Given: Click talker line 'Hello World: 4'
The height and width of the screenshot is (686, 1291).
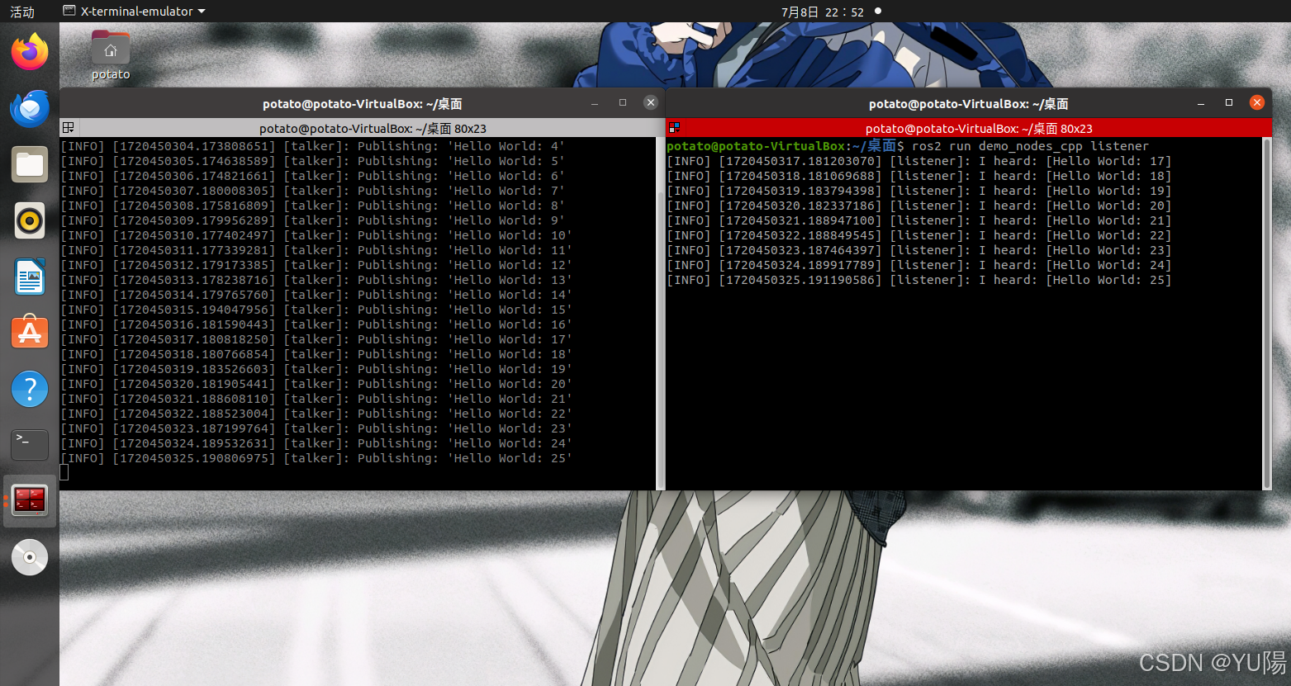Looking at the screenshot, I should pyautogui.click(x=312, y=146).
